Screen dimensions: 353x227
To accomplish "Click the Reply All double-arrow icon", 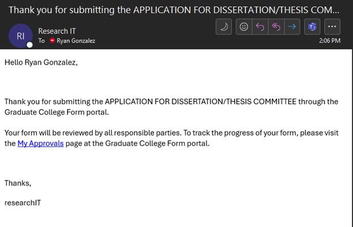I will pos(276,27).
